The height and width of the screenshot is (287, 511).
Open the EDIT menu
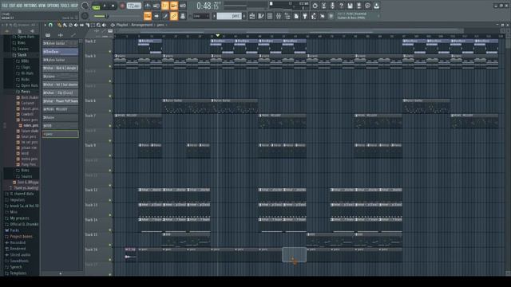point(12,6)
